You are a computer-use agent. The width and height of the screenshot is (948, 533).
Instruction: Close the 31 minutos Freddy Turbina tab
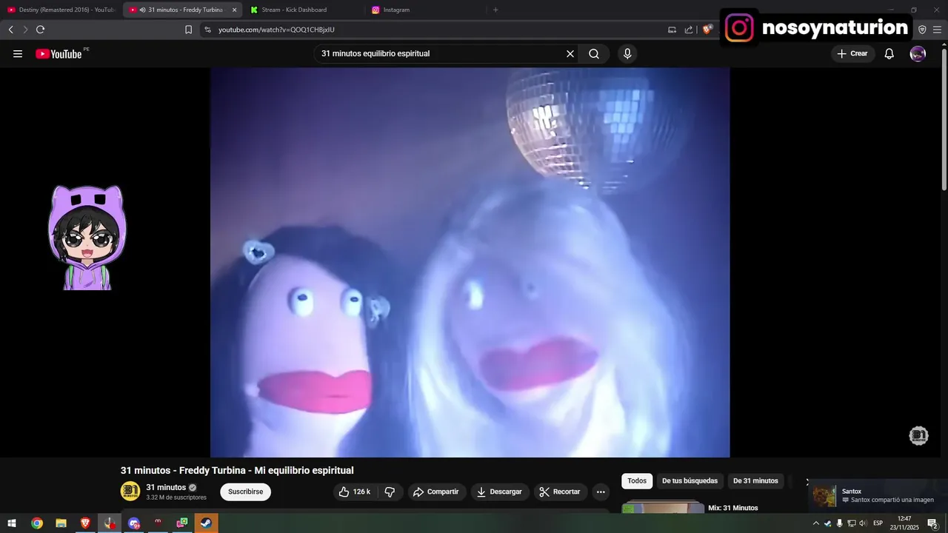coord(234,10)
